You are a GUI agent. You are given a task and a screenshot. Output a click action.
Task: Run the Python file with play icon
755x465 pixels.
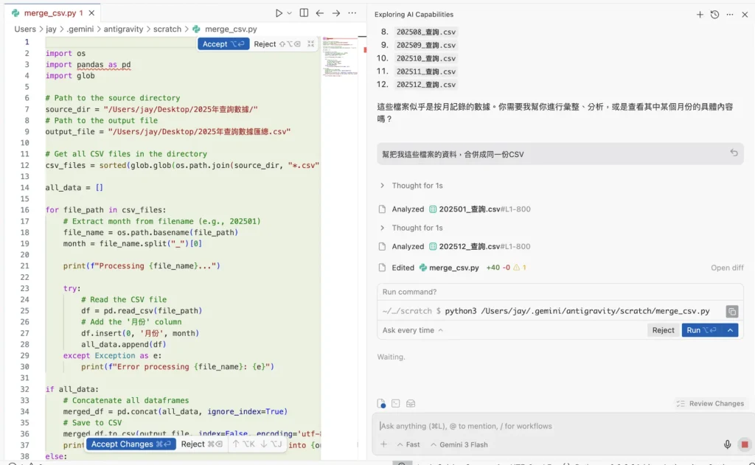(278, 13)
